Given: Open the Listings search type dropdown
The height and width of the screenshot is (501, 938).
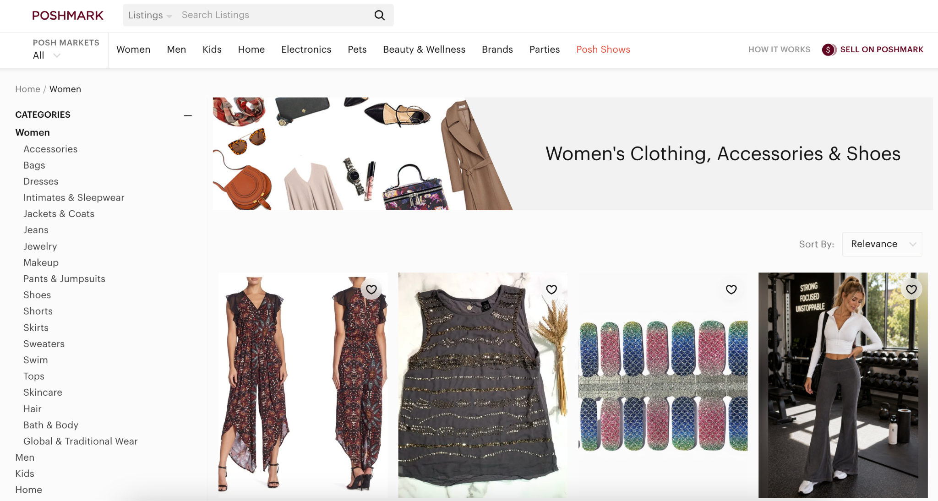Looking at the screenshot, I should pos(150,15).
